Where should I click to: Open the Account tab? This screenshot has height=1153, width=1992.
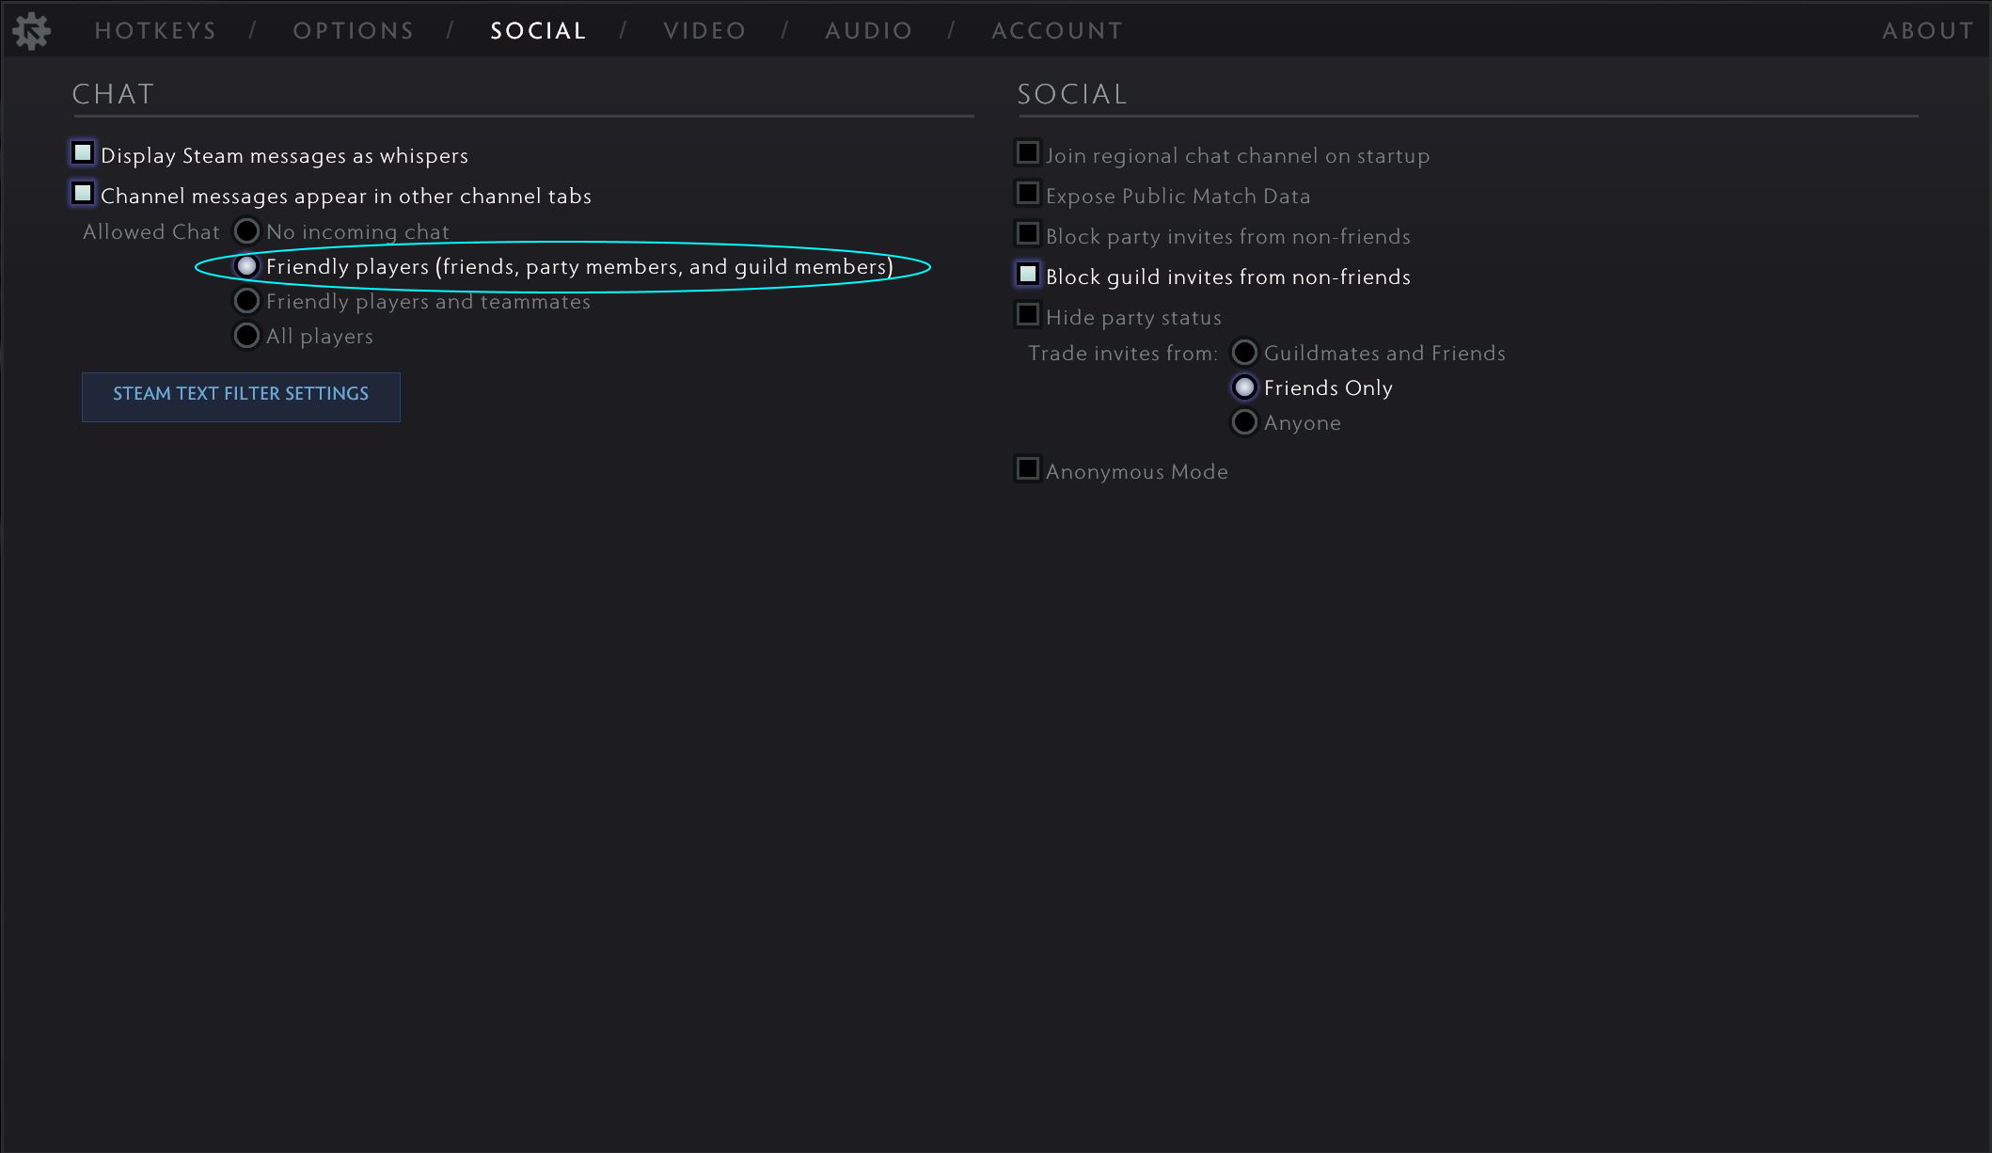[x=1057, y=31]
